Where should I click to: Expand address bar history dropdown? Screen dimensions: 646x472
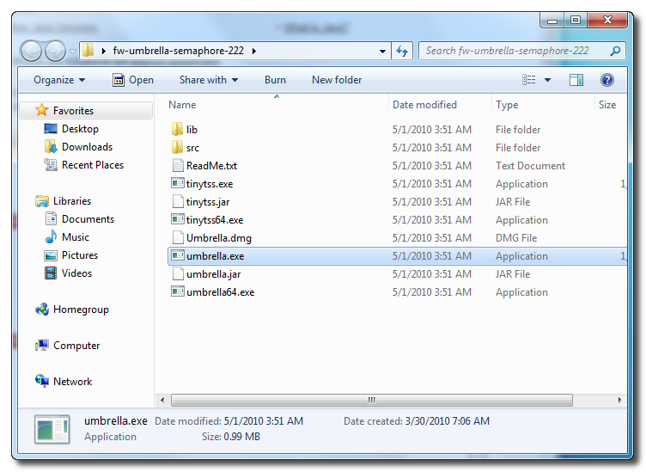coord(383,51)
